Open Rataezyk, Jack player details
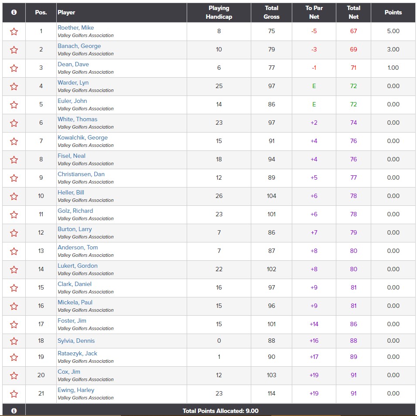 tap(77, 353)
